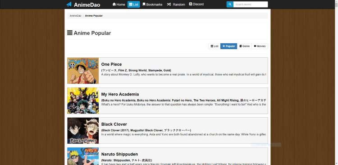Focus the Search Anime input field
338x165 pixels.
251,5
